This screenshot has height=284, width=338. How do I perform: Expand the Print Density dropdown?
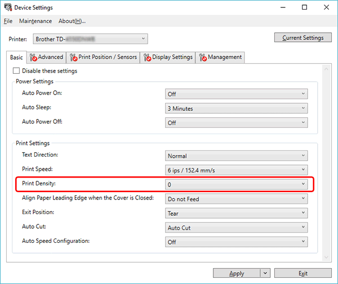[x=237, y=184]
